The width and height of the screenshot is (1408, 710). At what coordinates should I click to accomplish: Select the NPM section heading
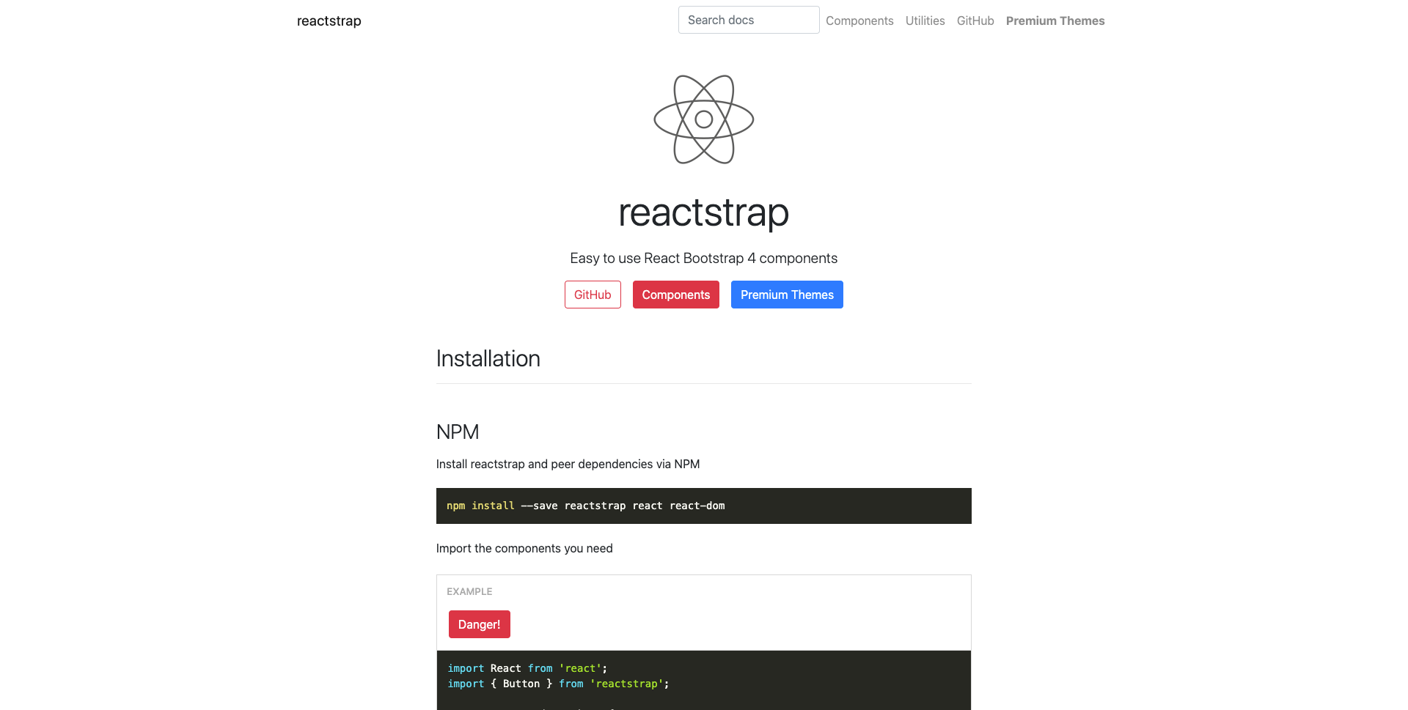coord(458,432)
